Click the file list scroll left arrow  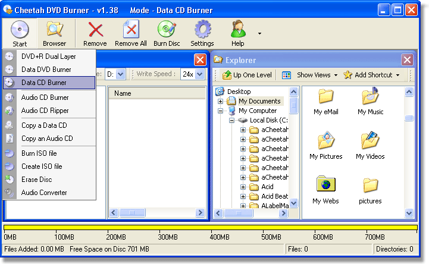coord(114,213)
